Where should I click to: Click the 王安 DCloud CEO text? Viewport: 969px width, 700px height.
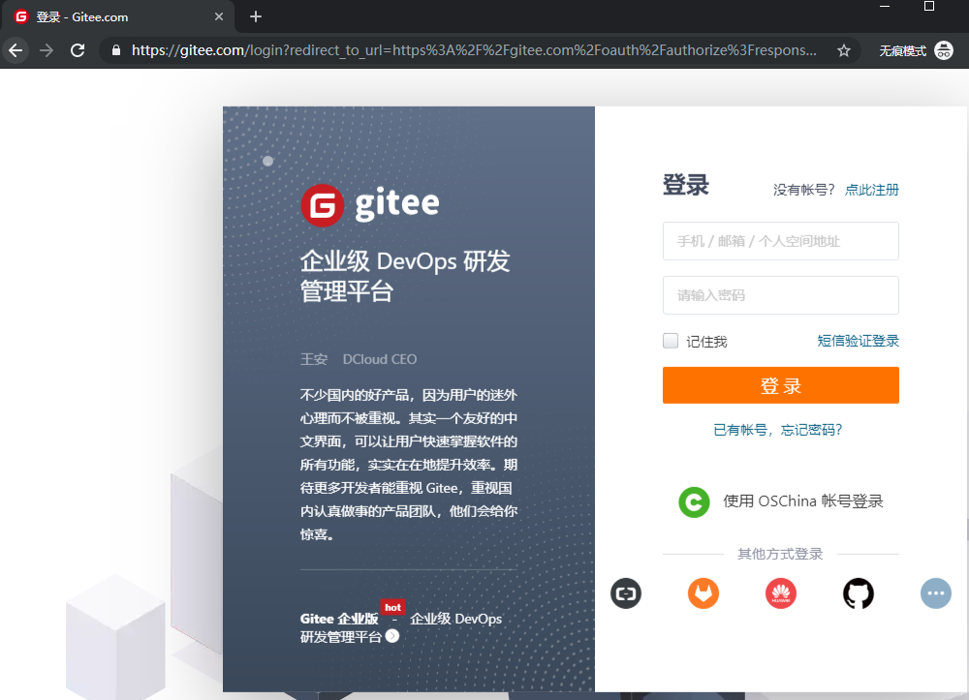coord(359,359)
